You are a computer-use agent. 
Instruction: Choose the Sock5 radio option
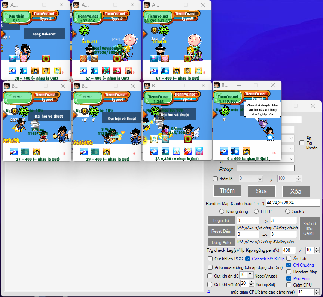click(288, 211)
